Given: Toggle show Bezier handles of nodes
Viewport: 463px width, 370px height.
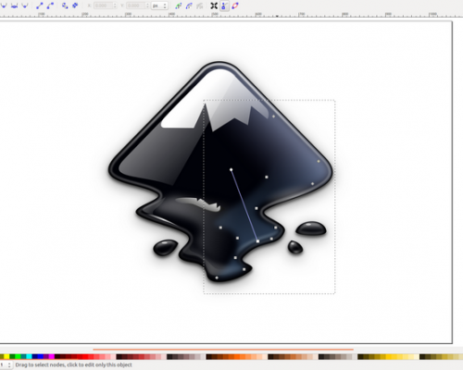Looking at the screenshot, I should click(224, 6).
